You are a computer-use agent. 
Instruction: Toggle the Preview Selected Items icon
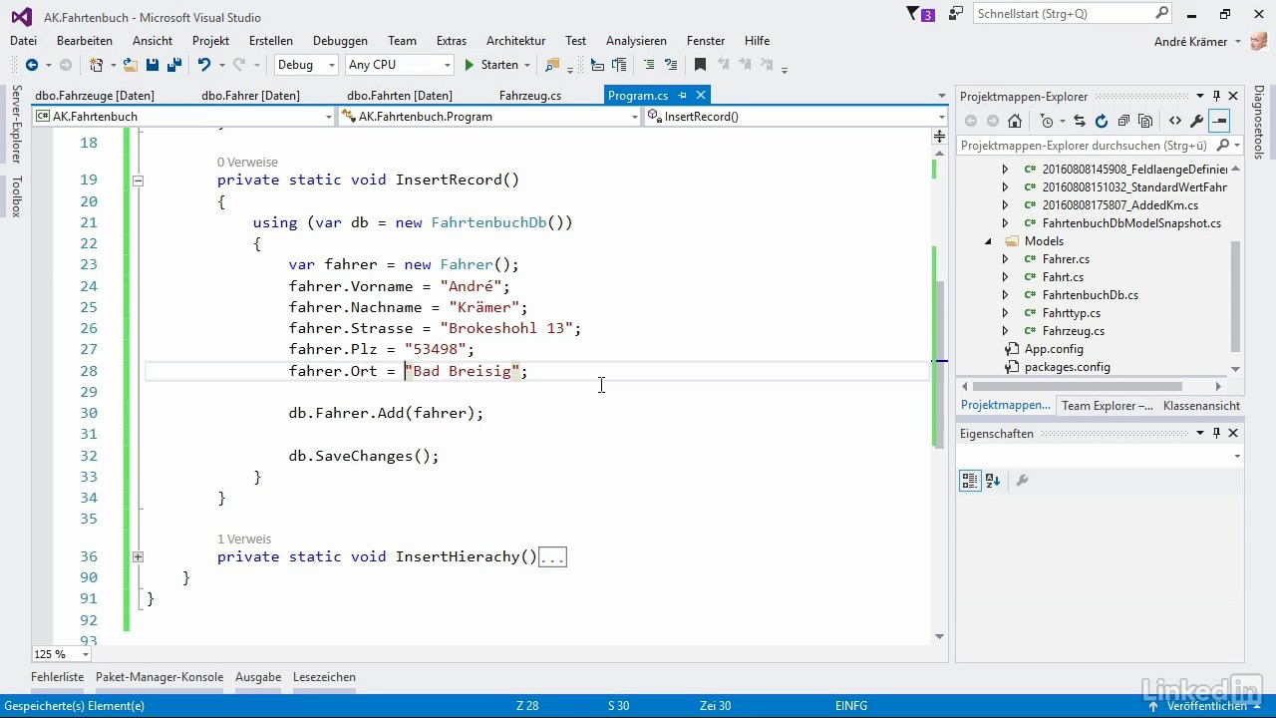[x=1219, y=122]
